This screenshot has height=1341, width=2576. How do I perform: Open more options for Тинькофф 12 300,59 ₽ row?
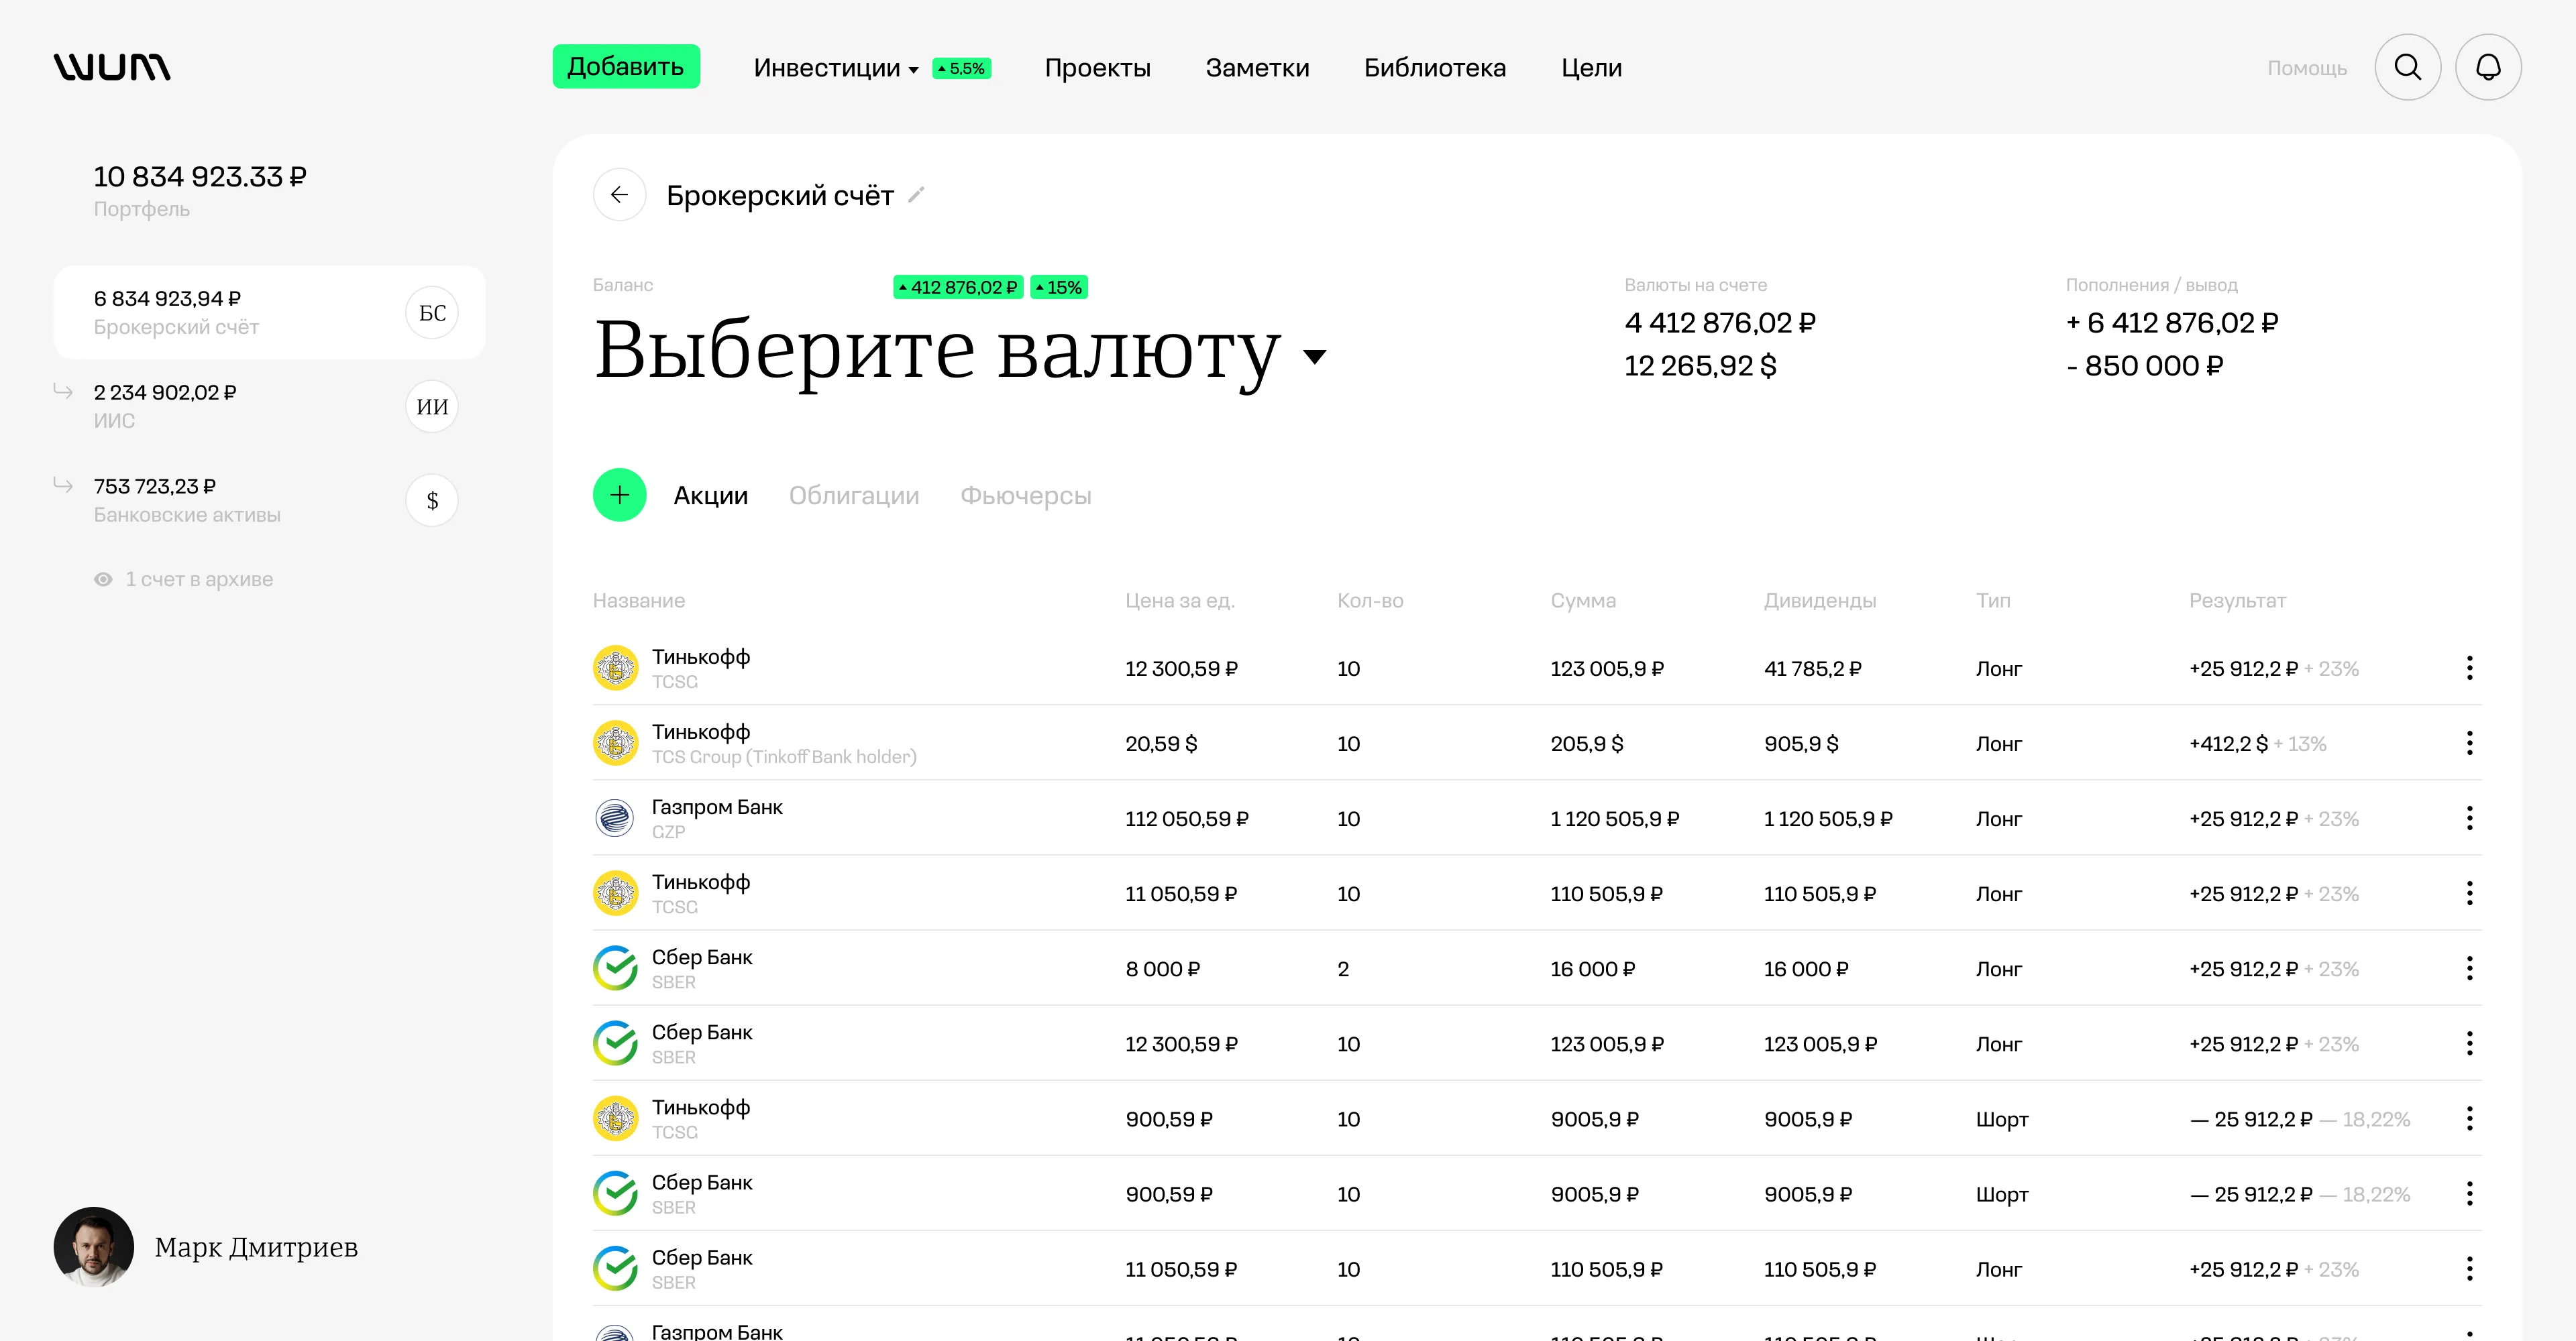[2469, 668]
